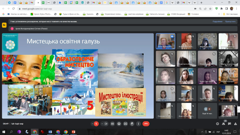Open the tab search dropdown
Image resolution: width=240 pixels, height=135 pixels.
tap(215, 3)
